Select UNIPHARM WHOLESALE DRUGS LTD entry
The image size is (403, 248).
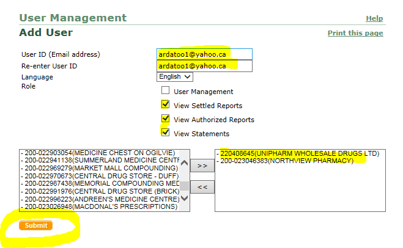point(298,153)
